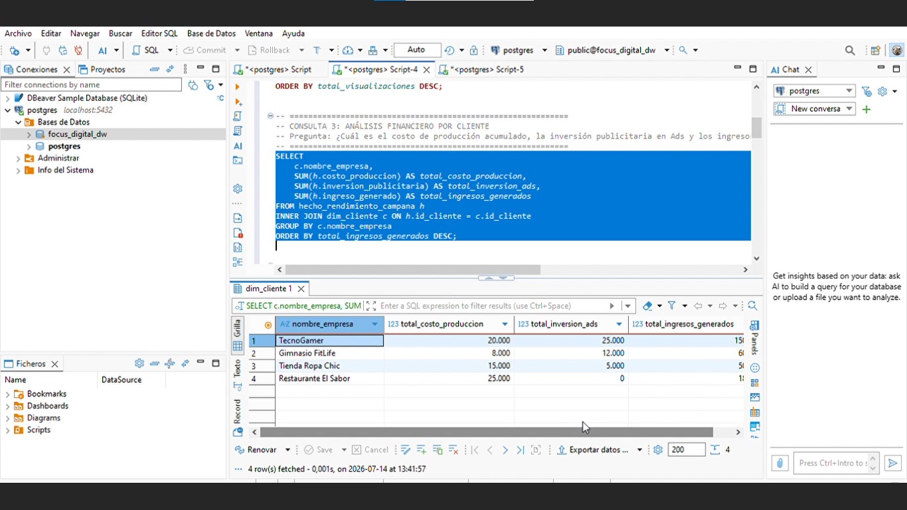The width and height of the screenshot is (907, 510).
Task: Open the SQL editor from the toolbar
Action: point(146,50)
